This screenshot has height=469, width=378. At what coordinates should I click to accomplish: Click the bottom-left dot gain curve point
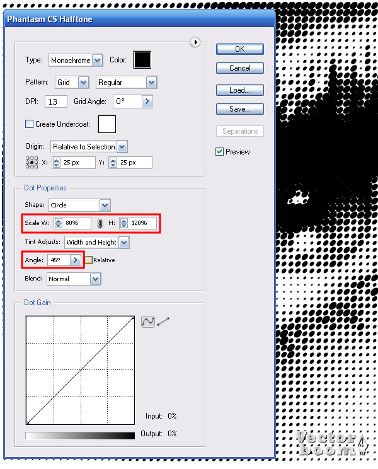point(27,423)
